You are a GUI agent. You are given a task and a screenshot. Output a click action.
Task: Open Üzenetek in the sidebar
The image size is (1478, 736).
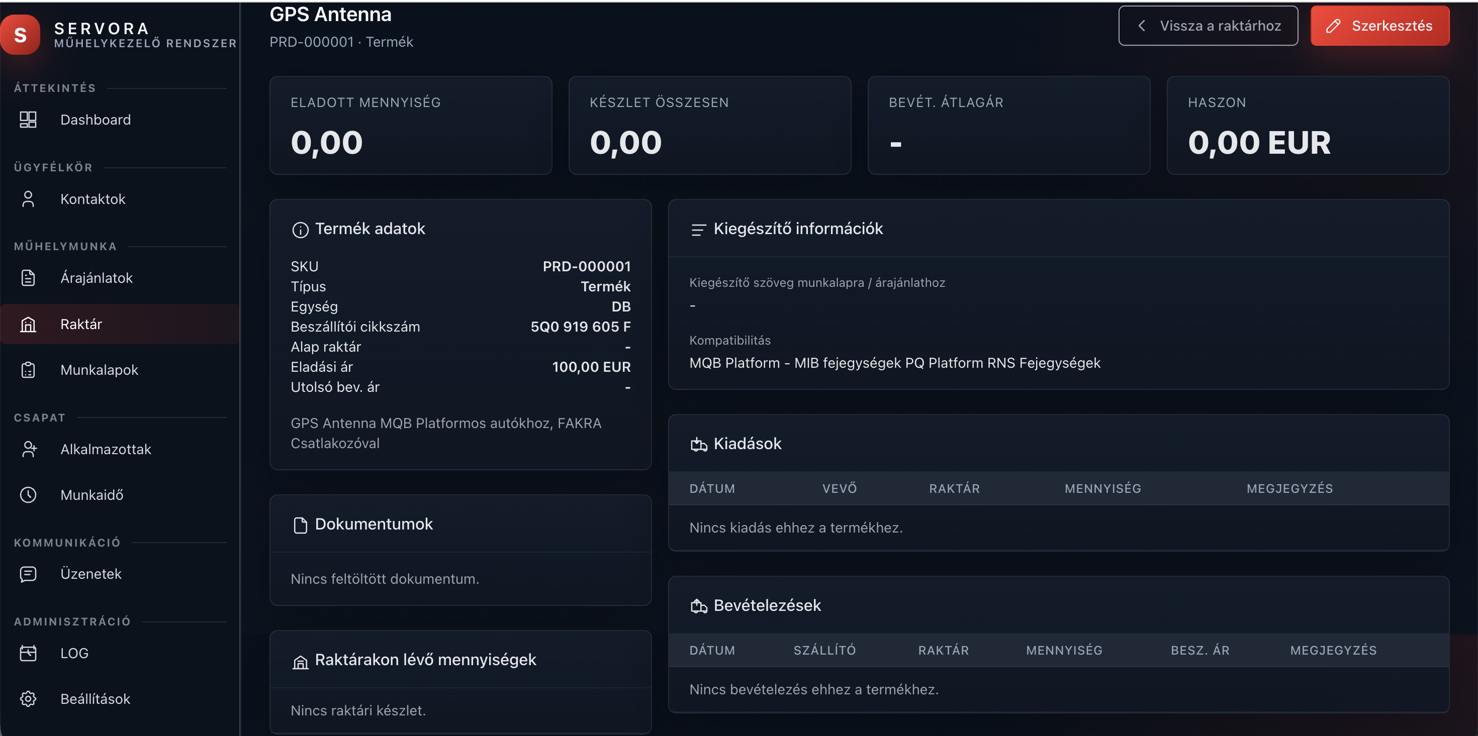click(x=120, y=574)
